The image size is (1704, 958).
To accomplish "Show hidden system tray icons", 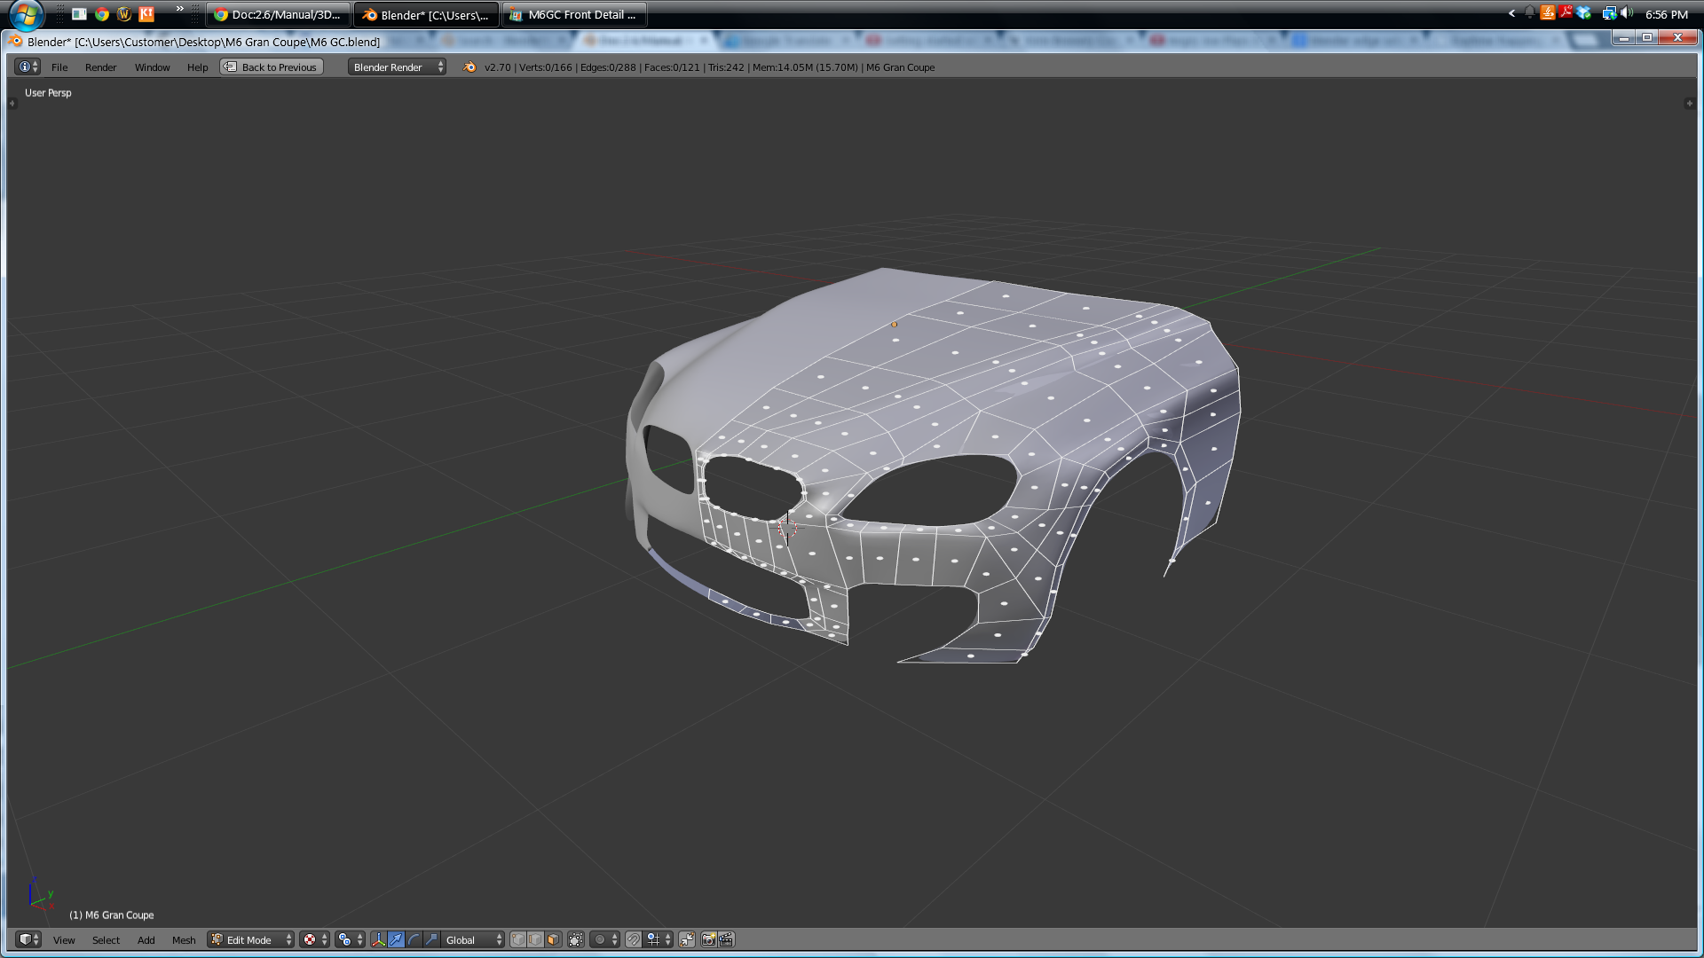I will coord(1511,13).
